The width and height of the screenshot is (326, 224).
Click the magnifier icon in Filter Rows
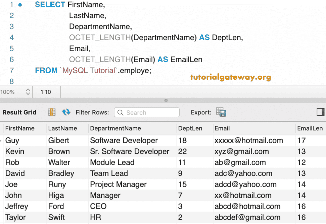[x=120, y=113]
